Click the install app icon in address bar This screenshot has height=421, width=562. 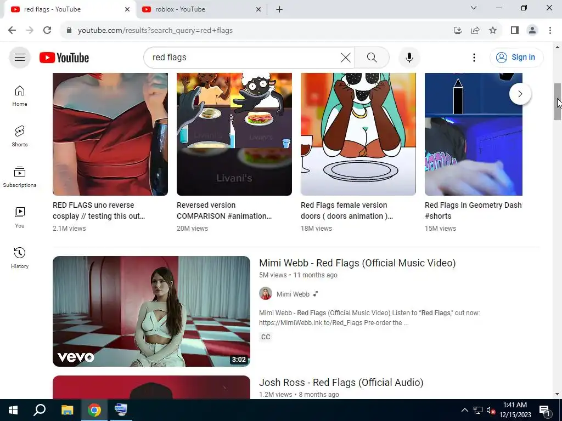tap(457, 31)
